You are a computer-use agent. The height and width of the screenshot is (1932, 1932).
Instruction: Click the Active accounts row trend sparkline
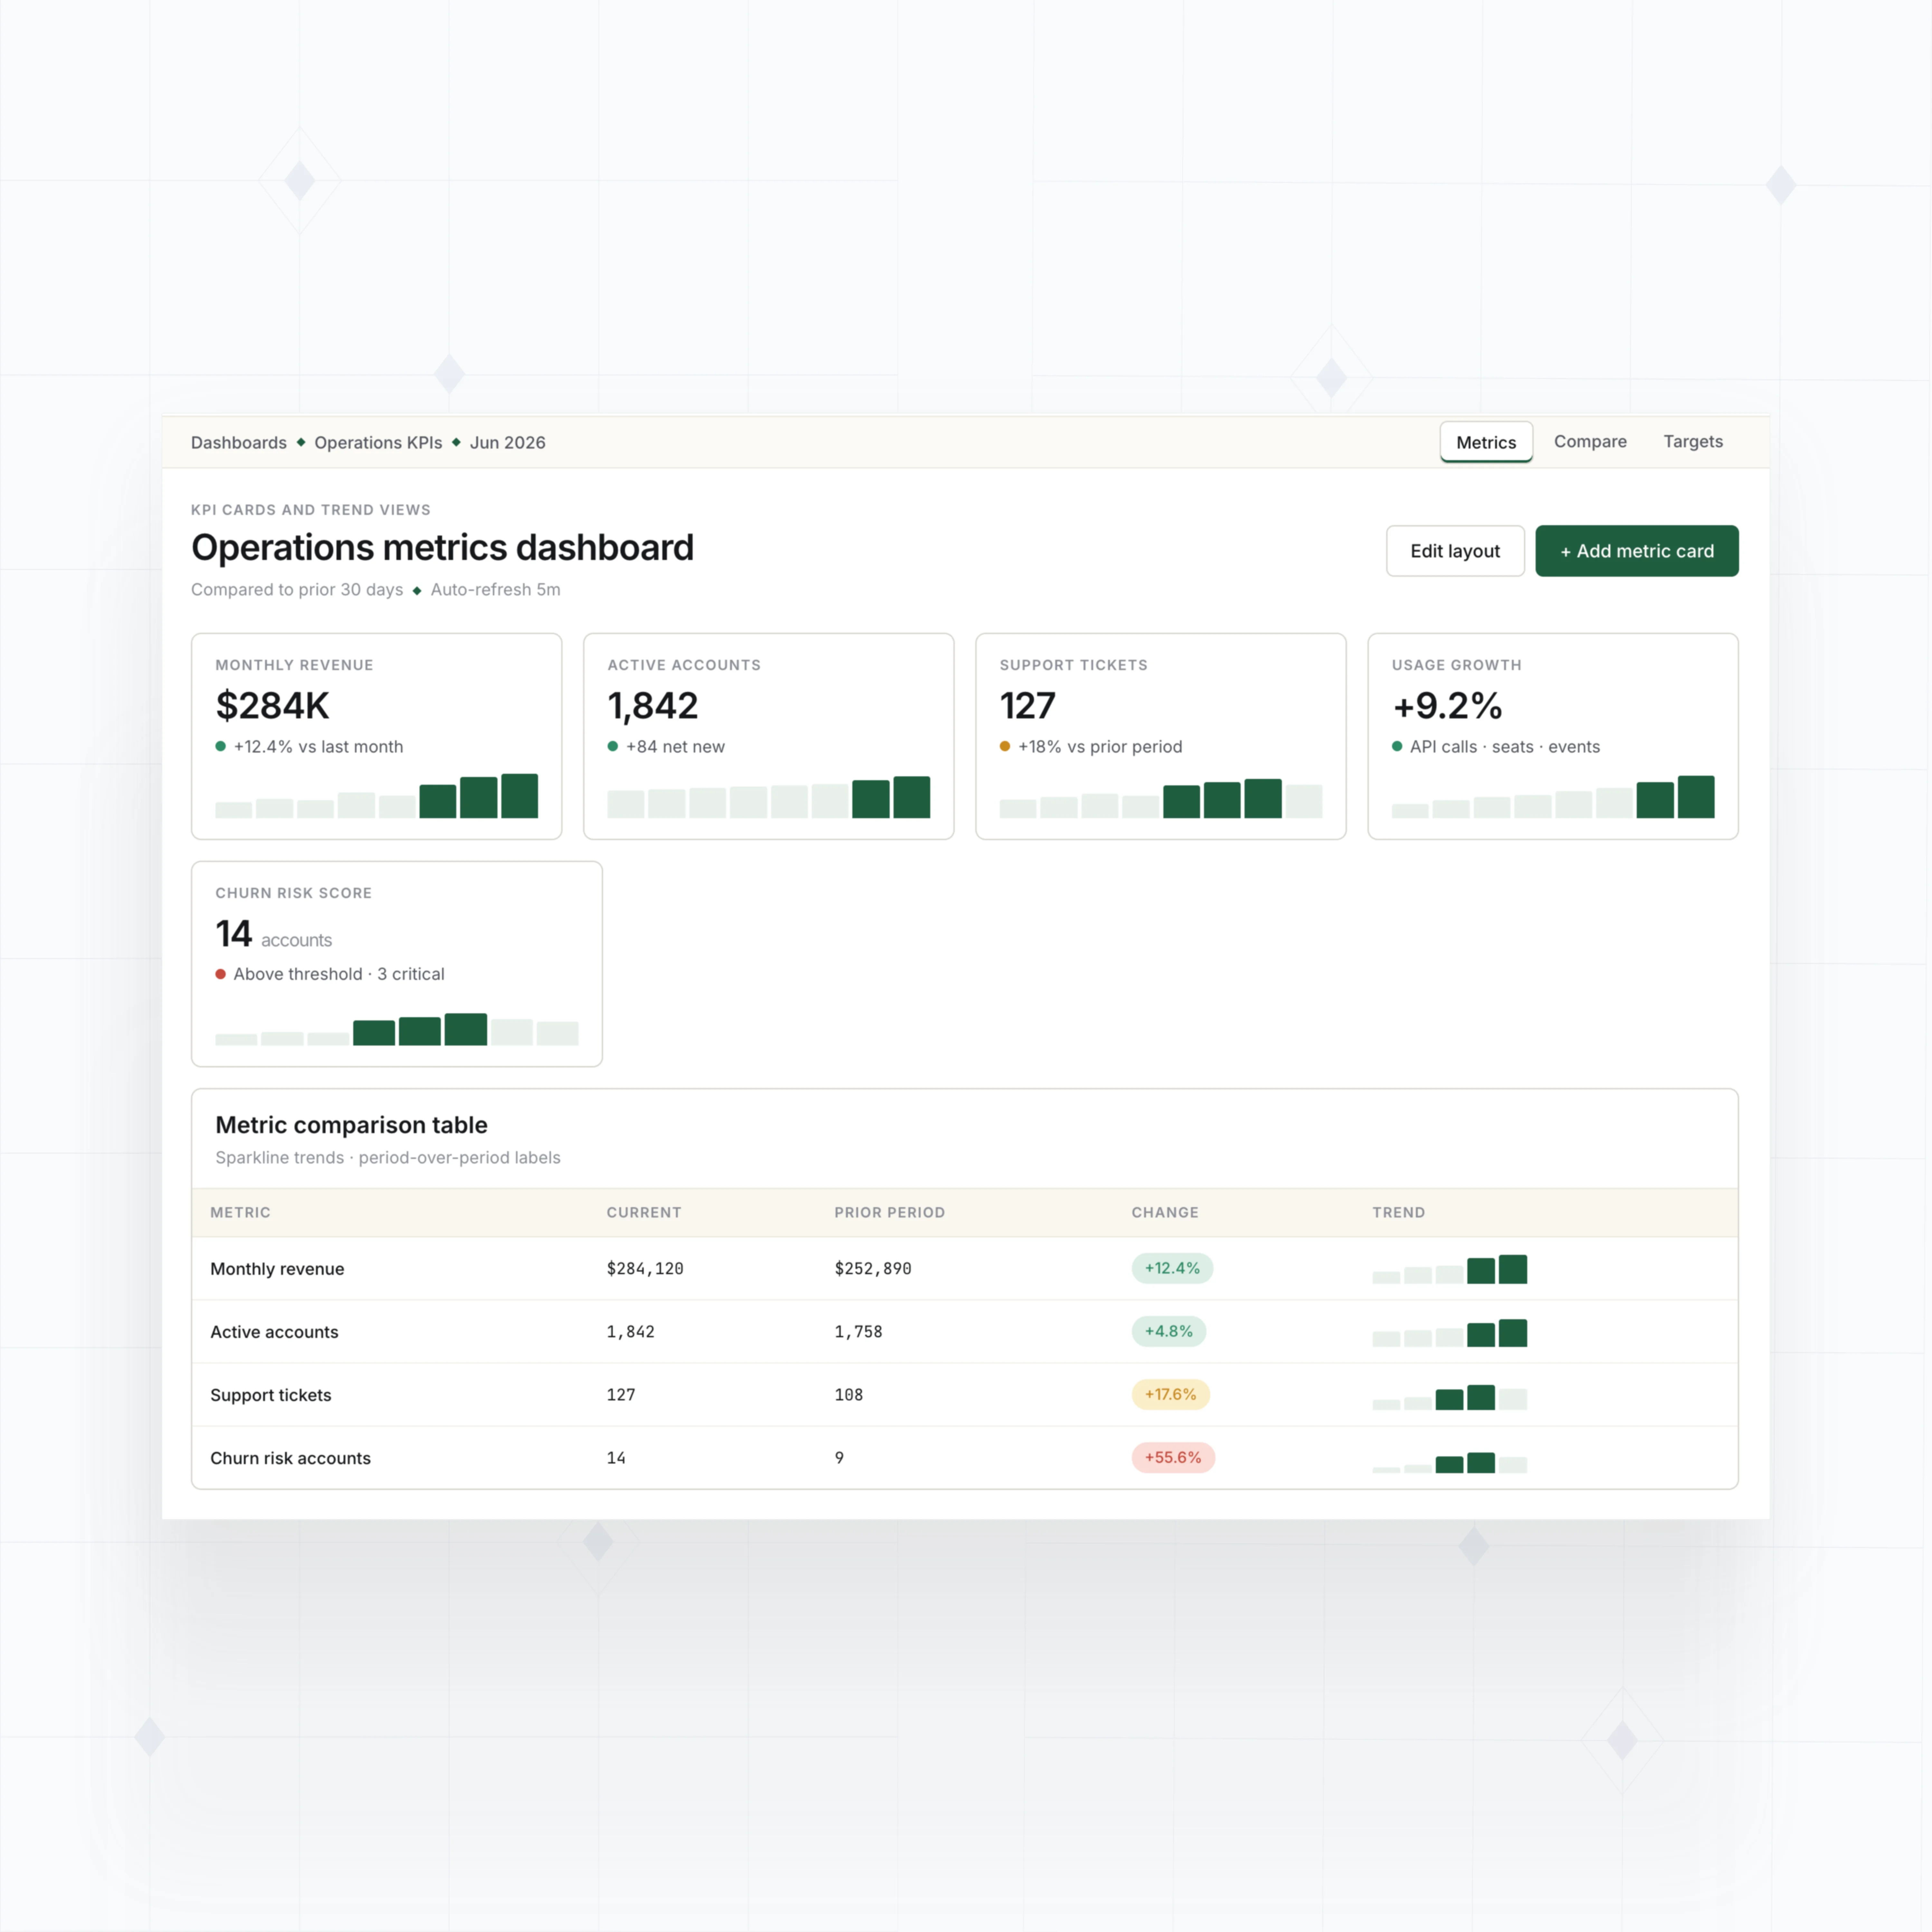(1450, 1333)
